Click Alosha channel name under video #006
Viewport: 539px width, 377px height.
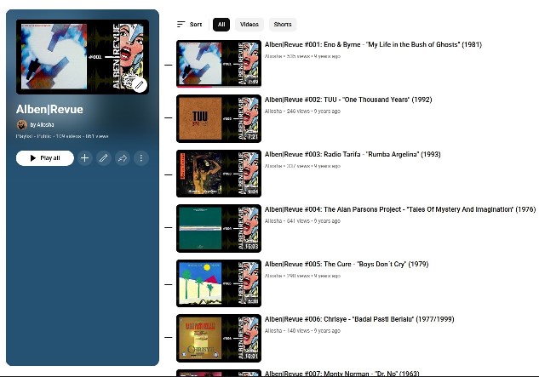(x=273, y=330)
